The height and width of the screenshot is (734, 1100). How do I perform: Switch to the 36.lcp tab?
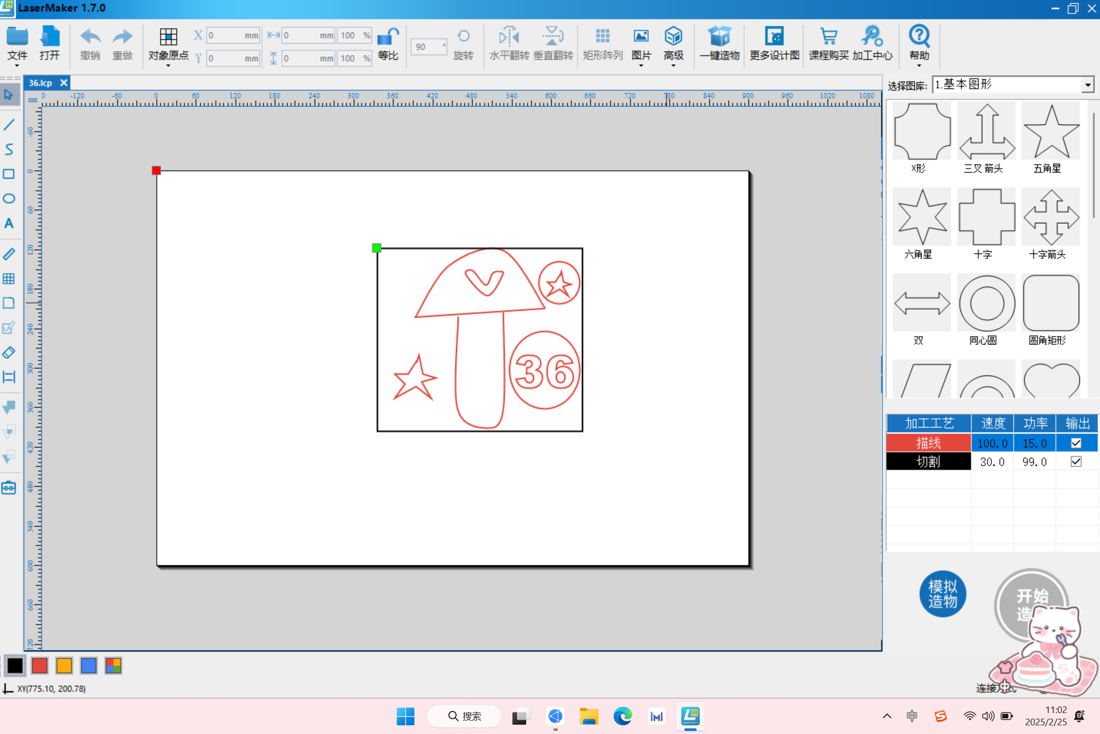tap(41, 83)
